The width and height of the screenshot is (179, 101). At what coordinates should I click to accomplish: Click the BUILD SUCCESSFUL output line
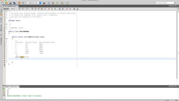[24, 96]
